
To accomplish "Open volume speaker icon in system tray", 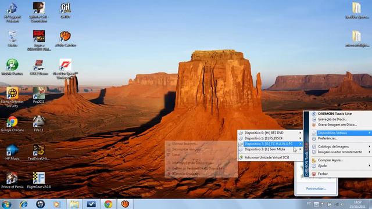I will pos(342,204).
